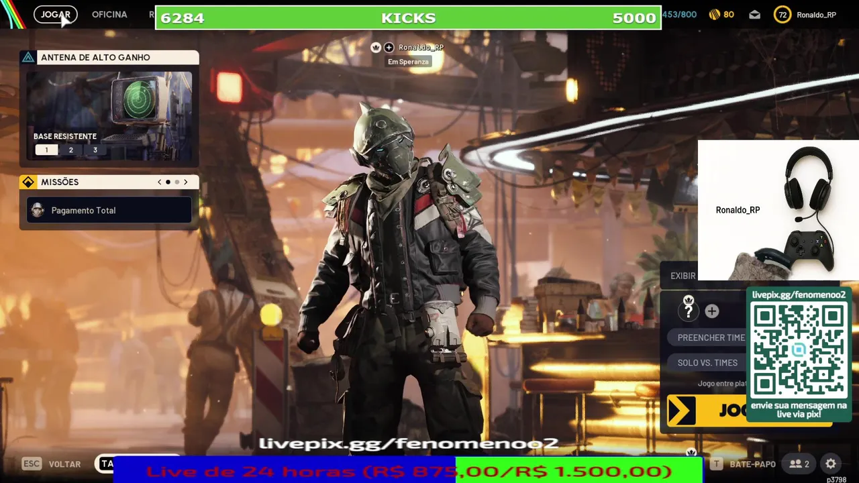Click the large livepix.gg/fenomenoo2 text at bottom
Viewport: 859px width, 483px height.
pyautogui.click(x=408, y=443)
